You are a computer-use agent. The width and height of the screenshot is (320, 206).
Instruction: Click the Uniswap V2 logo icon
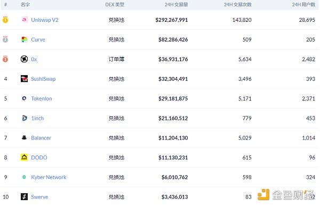[25, 20]
